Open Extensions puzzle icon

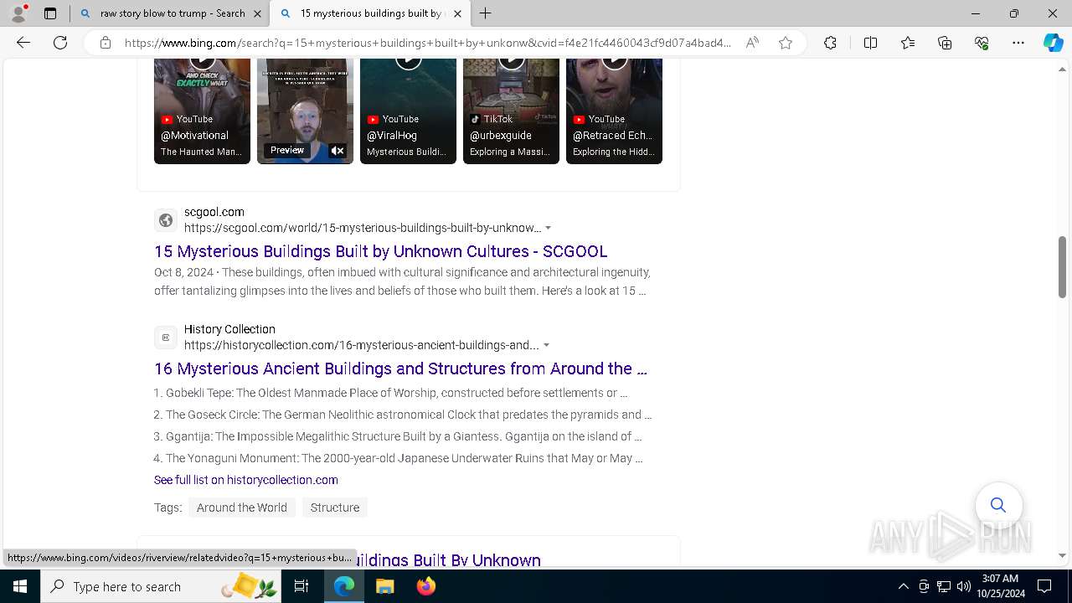(830, 43)
